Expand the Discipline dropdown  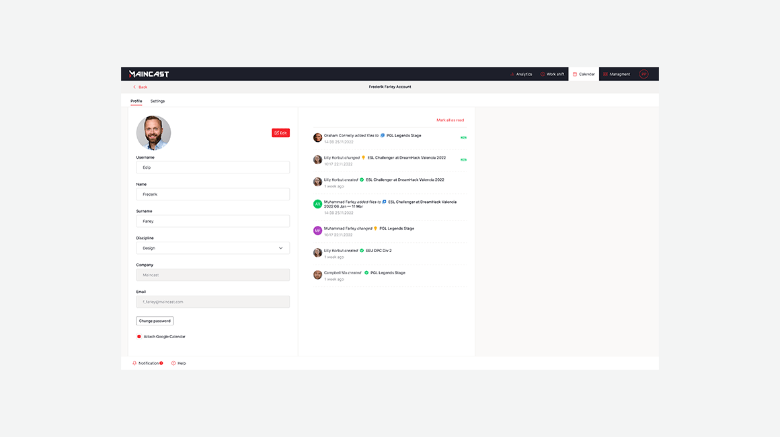212,248
